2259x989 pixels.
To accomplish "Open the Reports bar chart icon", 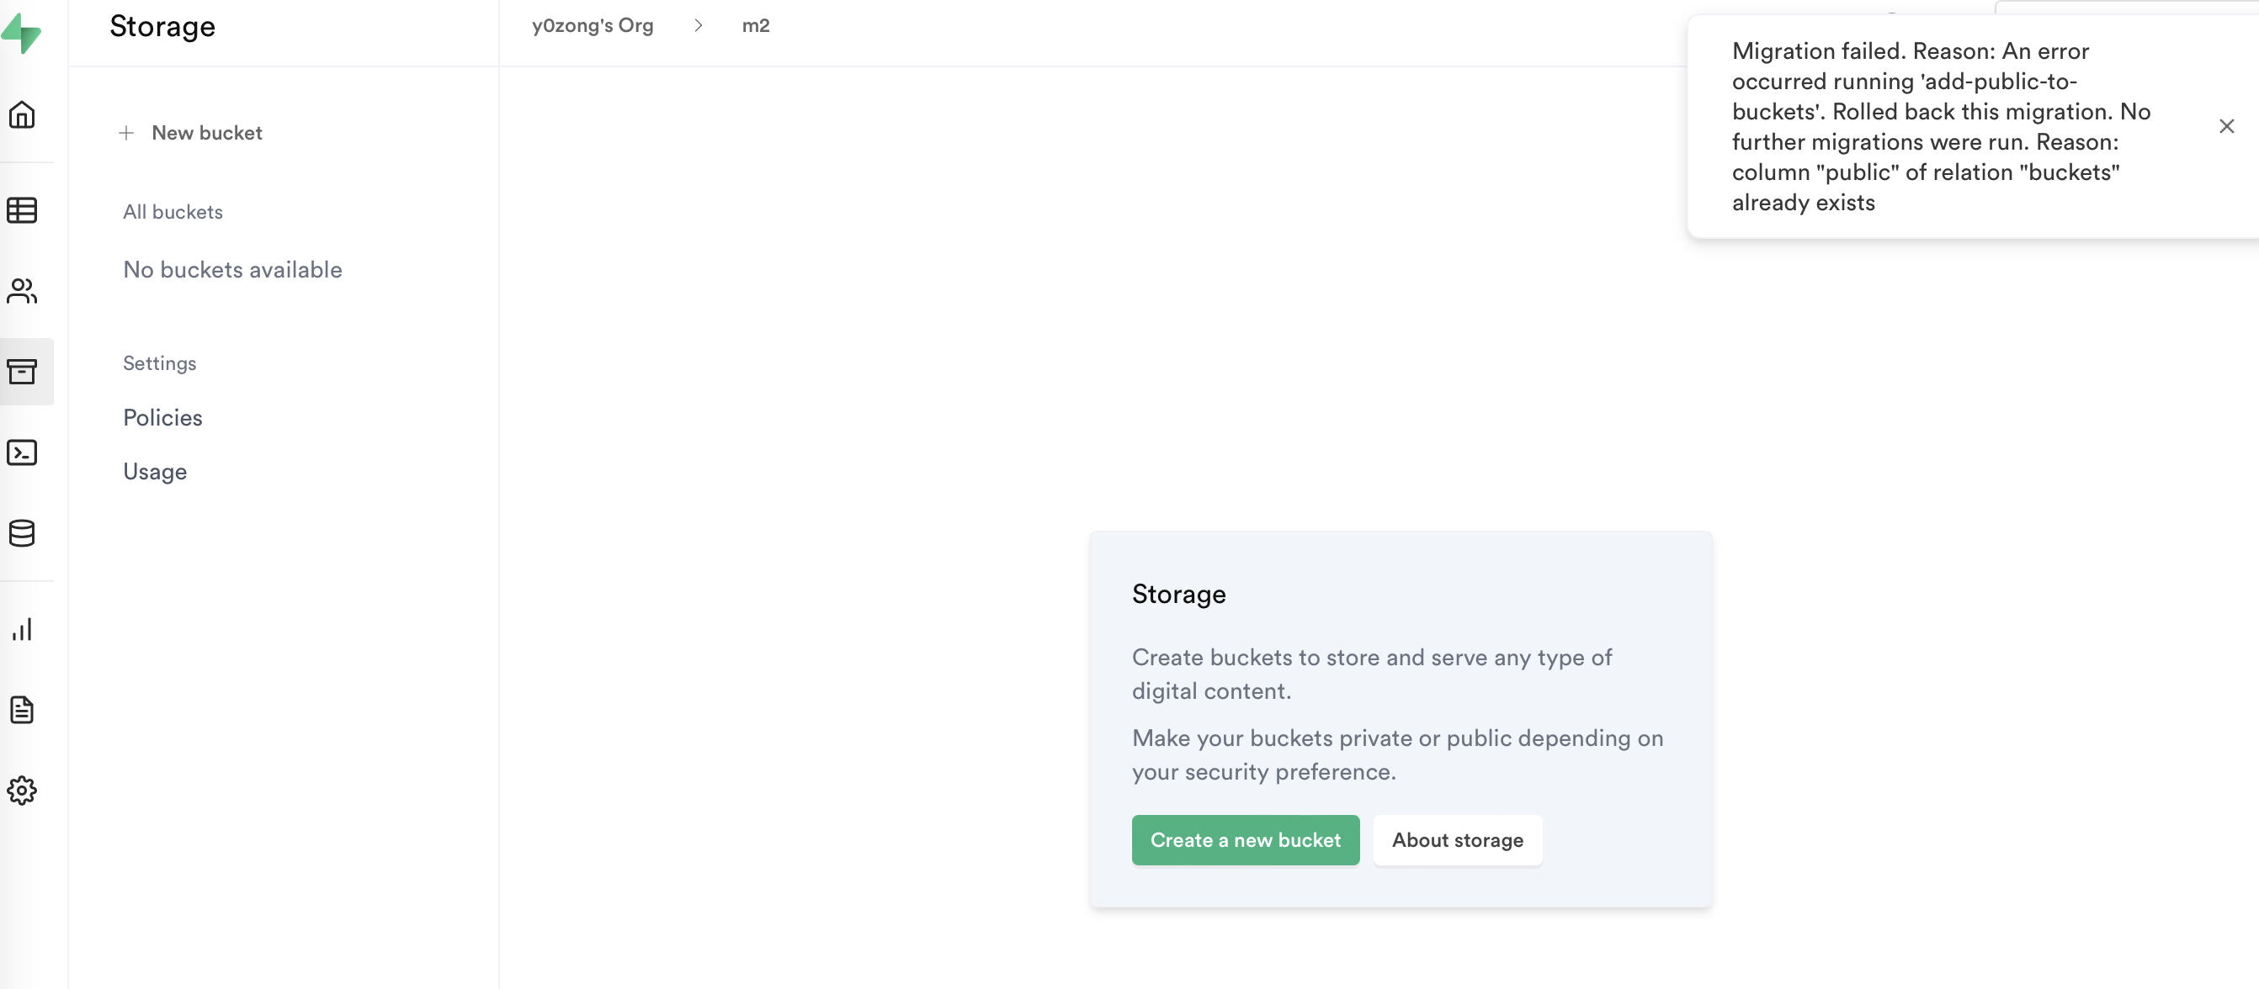I will [x=22, y=629].
